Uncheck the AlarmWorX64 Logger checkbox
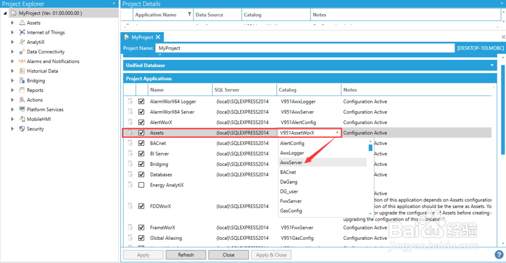The image size is (506, 263). point(141,101)
